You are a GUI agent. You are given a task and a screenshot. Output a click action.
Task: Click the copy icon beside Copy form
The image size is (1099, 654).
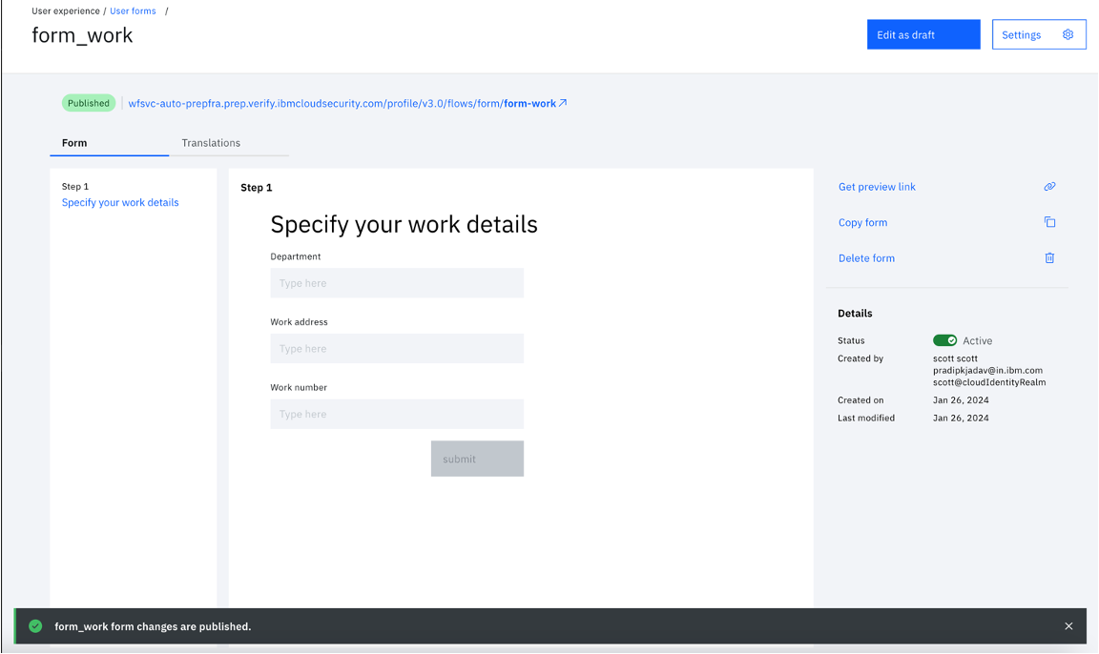(x=1049, y=222)
